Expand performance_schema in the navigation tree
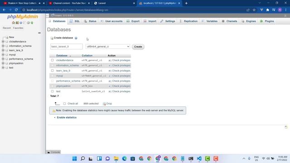 click(3, 59)
